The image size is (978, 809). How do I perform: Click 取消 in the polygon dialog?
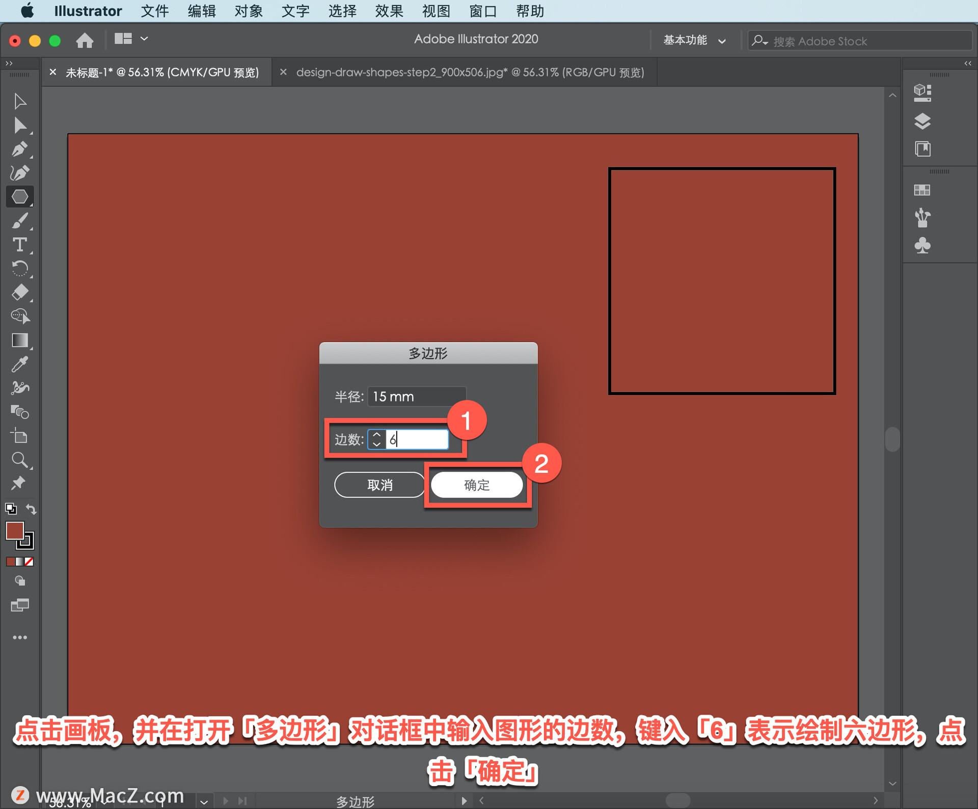[x=380, y=485]
